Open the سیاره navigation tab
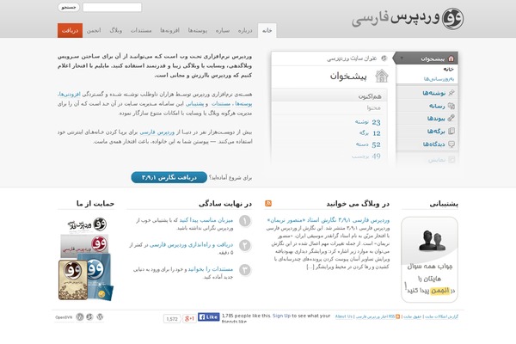516x344 pixels. click(223, 30)
